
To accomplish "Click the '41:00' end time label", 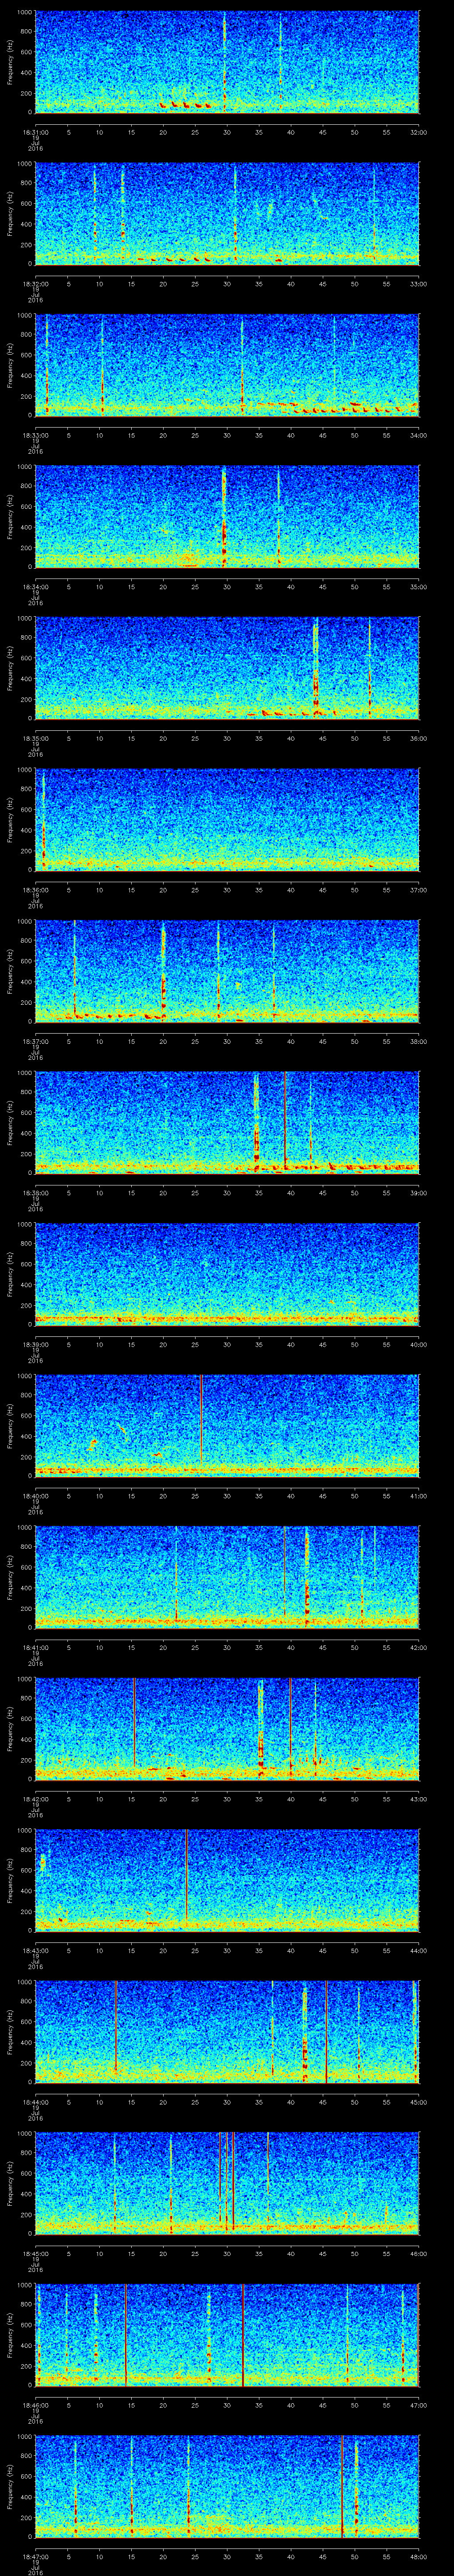I will [x=418, y=1496].
